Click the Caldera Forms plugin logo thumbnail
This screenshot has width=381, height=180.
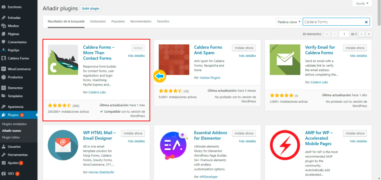click(63, 60)
